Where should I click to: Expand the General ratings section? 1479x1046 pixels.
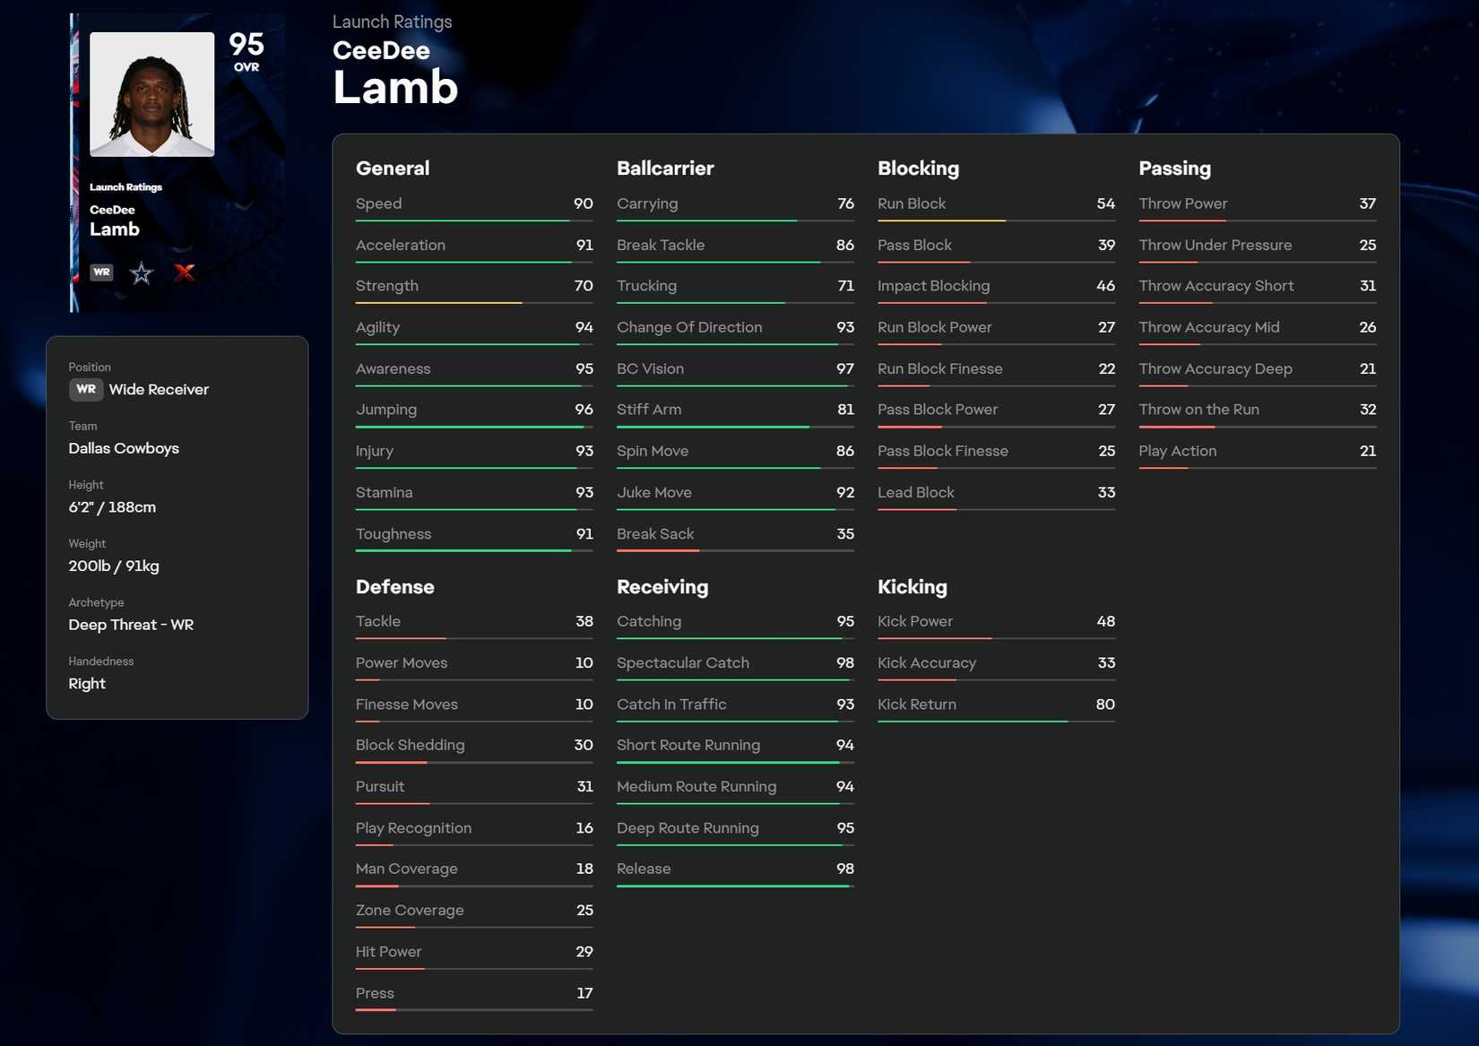coord(393,169)
